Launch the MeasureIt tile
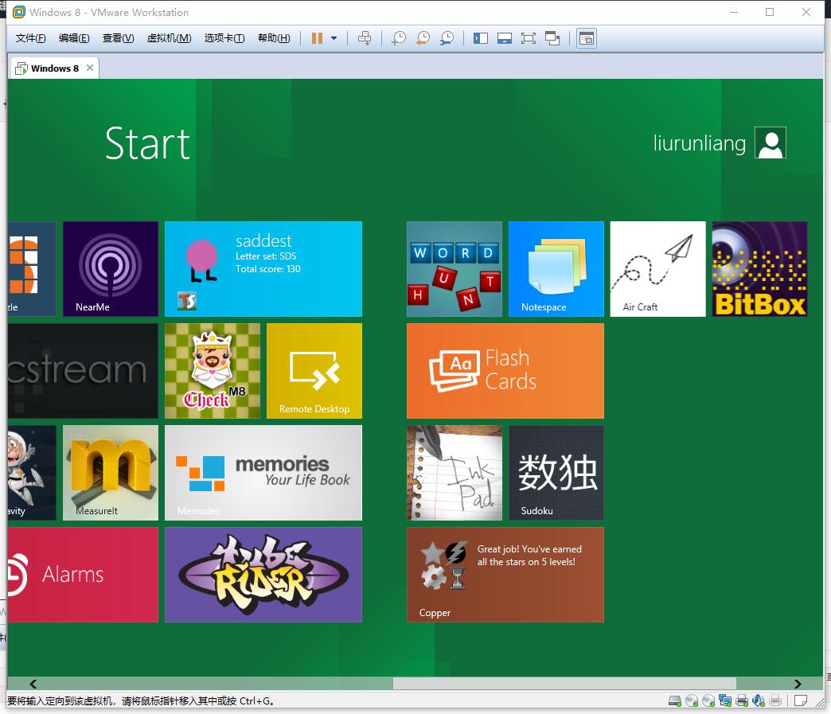This screenshot has width=831, height=714. [x=111, y=472]
